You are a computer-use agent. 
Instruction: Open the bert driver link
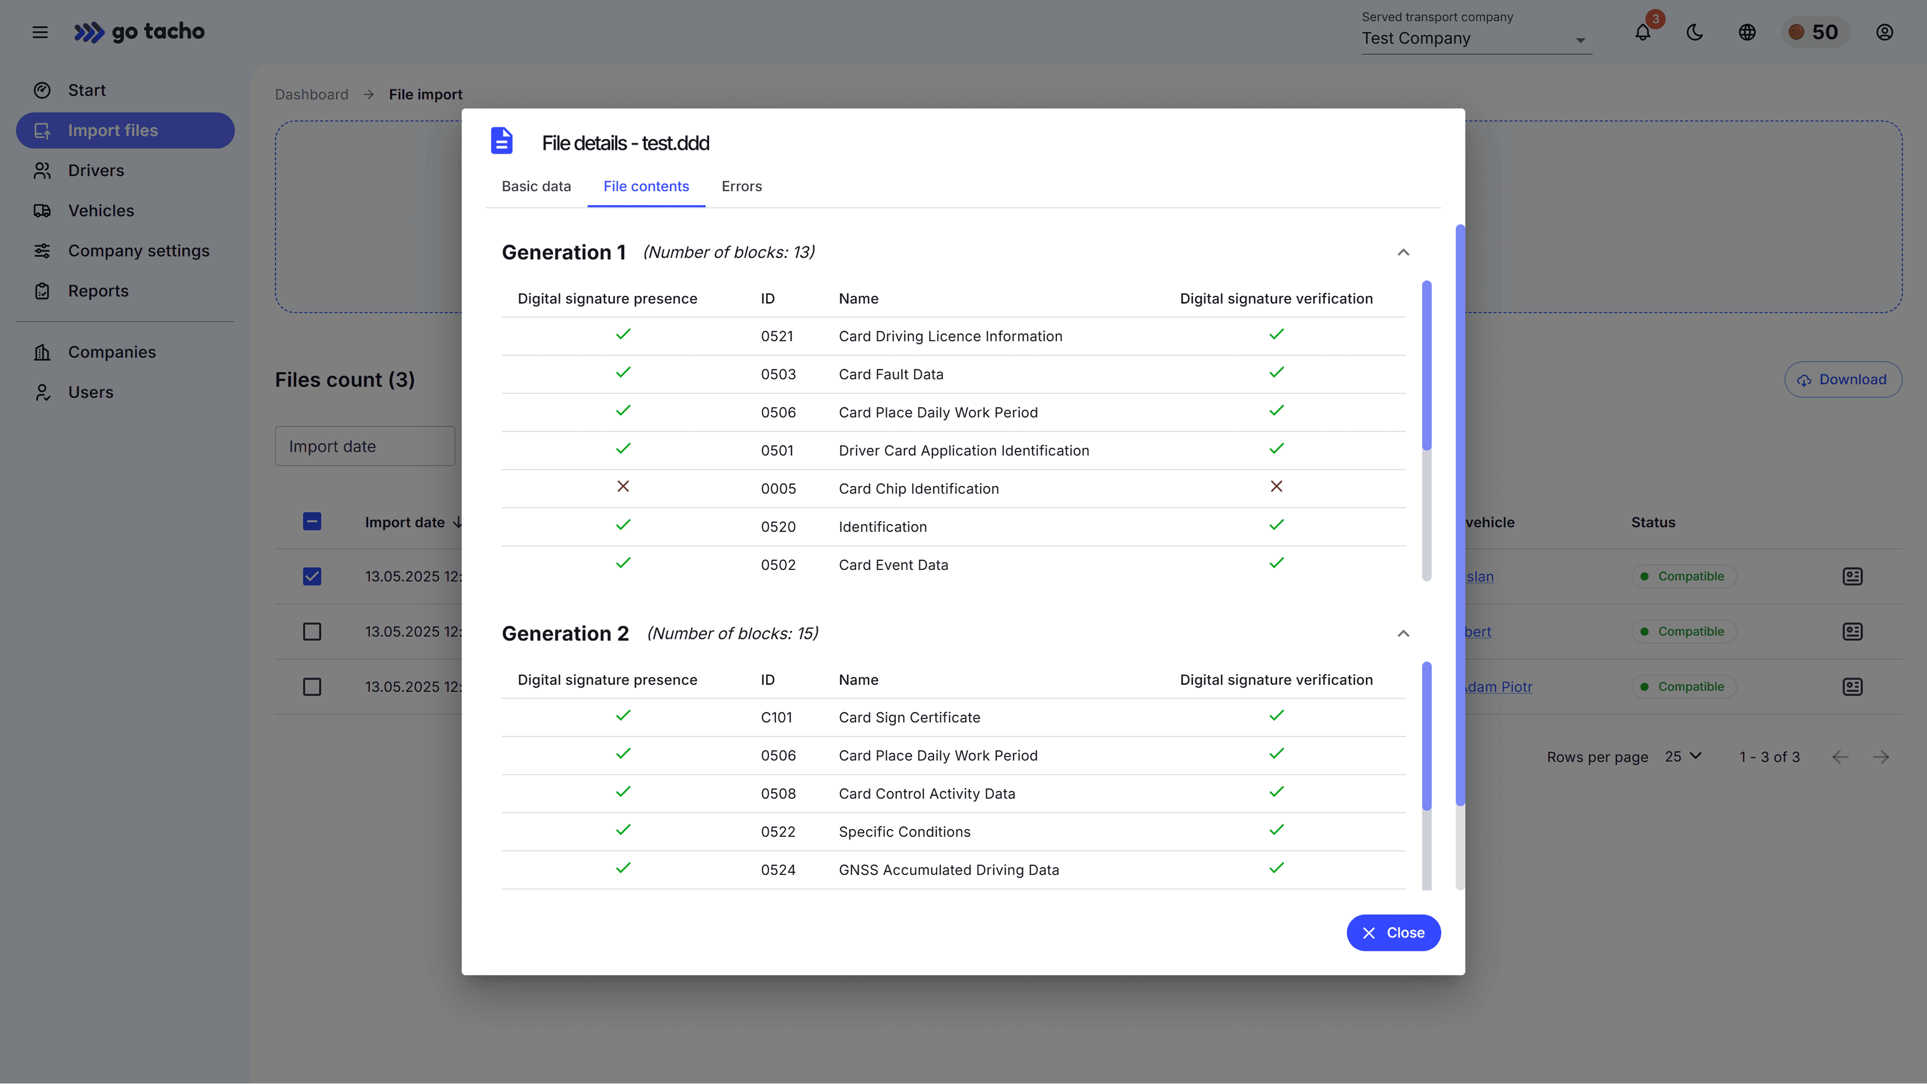(1478, 632)
